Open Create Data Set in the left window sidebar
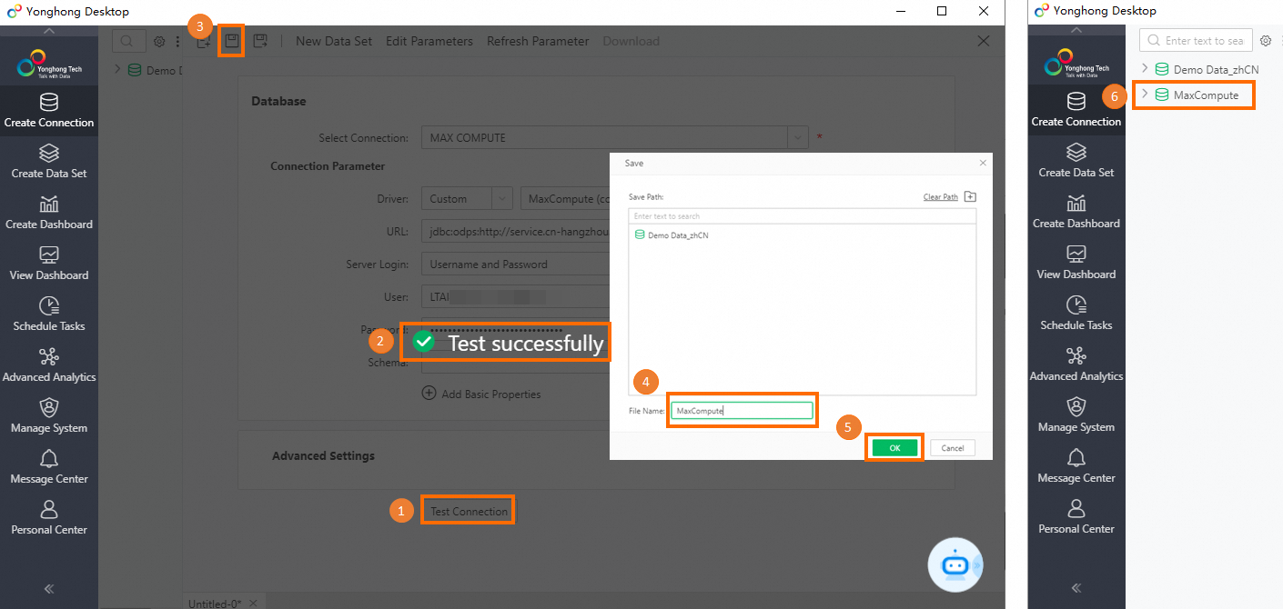 pos(49,162)
